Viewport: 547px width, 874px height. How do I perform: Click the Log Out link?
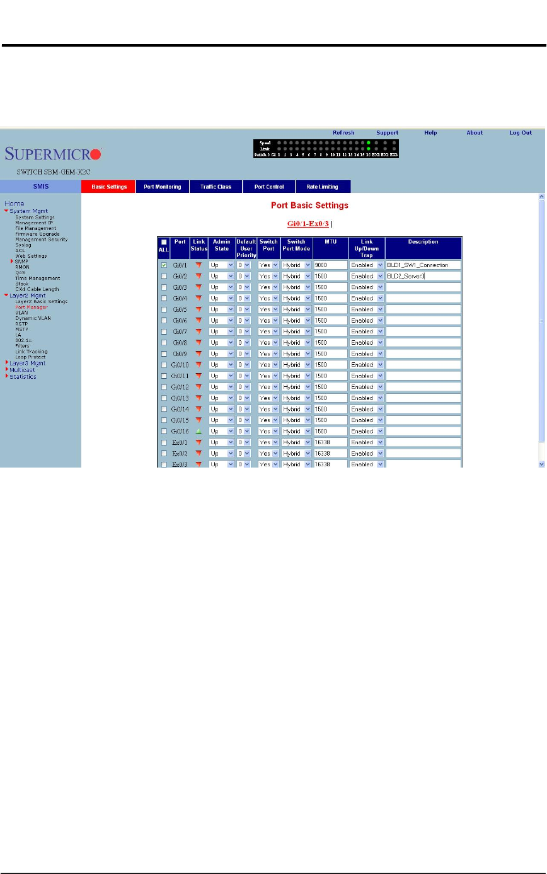521,133
